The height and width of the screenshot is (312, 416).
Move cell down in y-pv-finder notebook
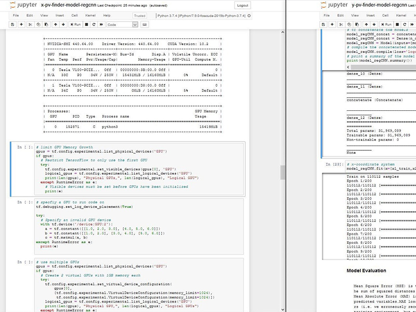tap(374, 24)
